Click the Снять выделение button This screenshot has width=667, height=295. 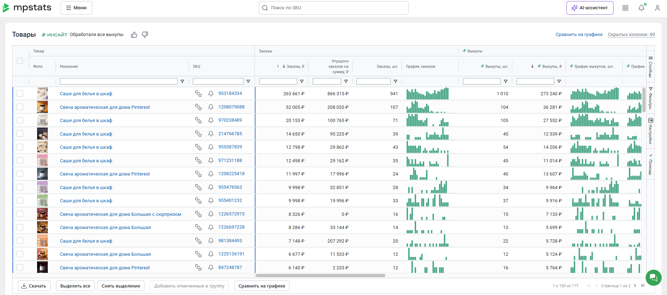(121, 286)
